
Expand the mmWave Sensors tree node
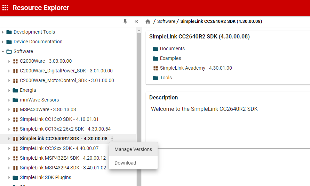(x=9, y=100)
